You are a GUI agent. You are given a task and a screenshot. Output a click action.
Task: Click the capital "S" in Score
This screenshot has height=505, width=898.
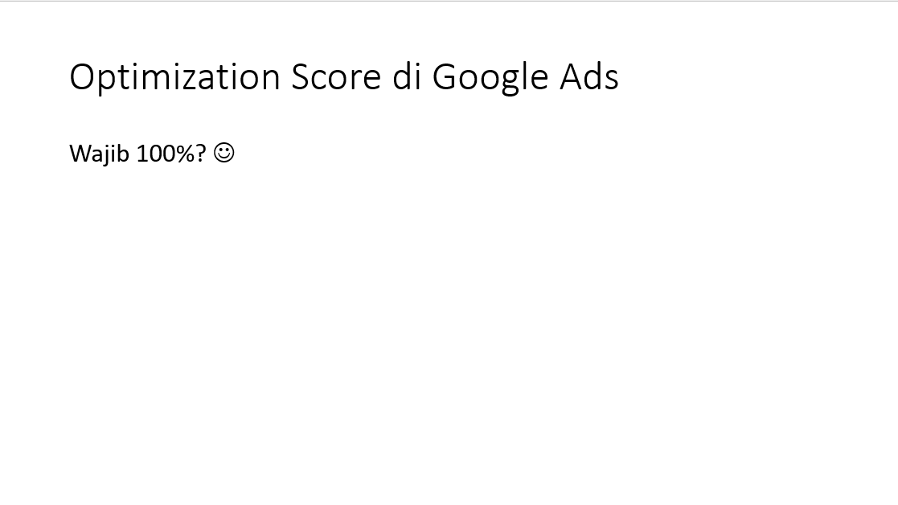[x=301, y=78]
